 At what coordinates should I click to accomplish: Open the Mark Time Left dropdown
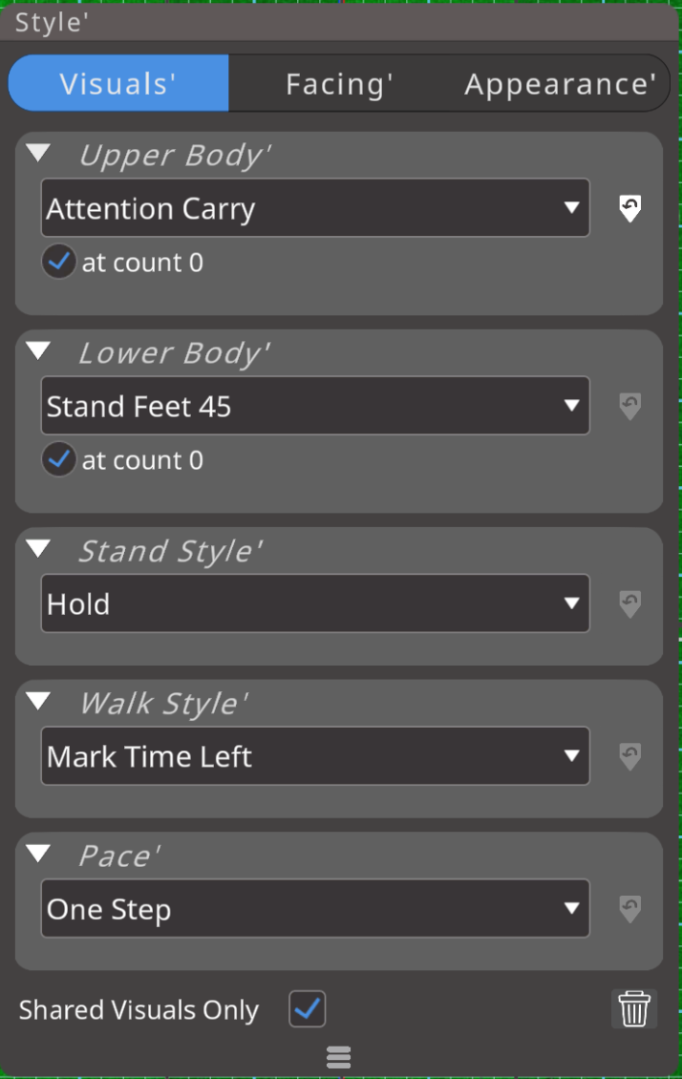click(315, 756)
